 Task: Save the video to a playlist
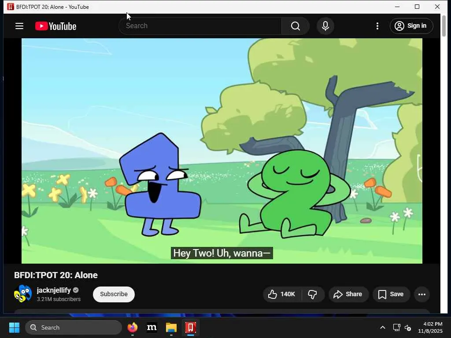[391, 294]
